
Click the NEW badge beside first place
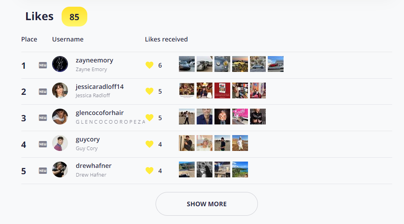click(43, 65)
